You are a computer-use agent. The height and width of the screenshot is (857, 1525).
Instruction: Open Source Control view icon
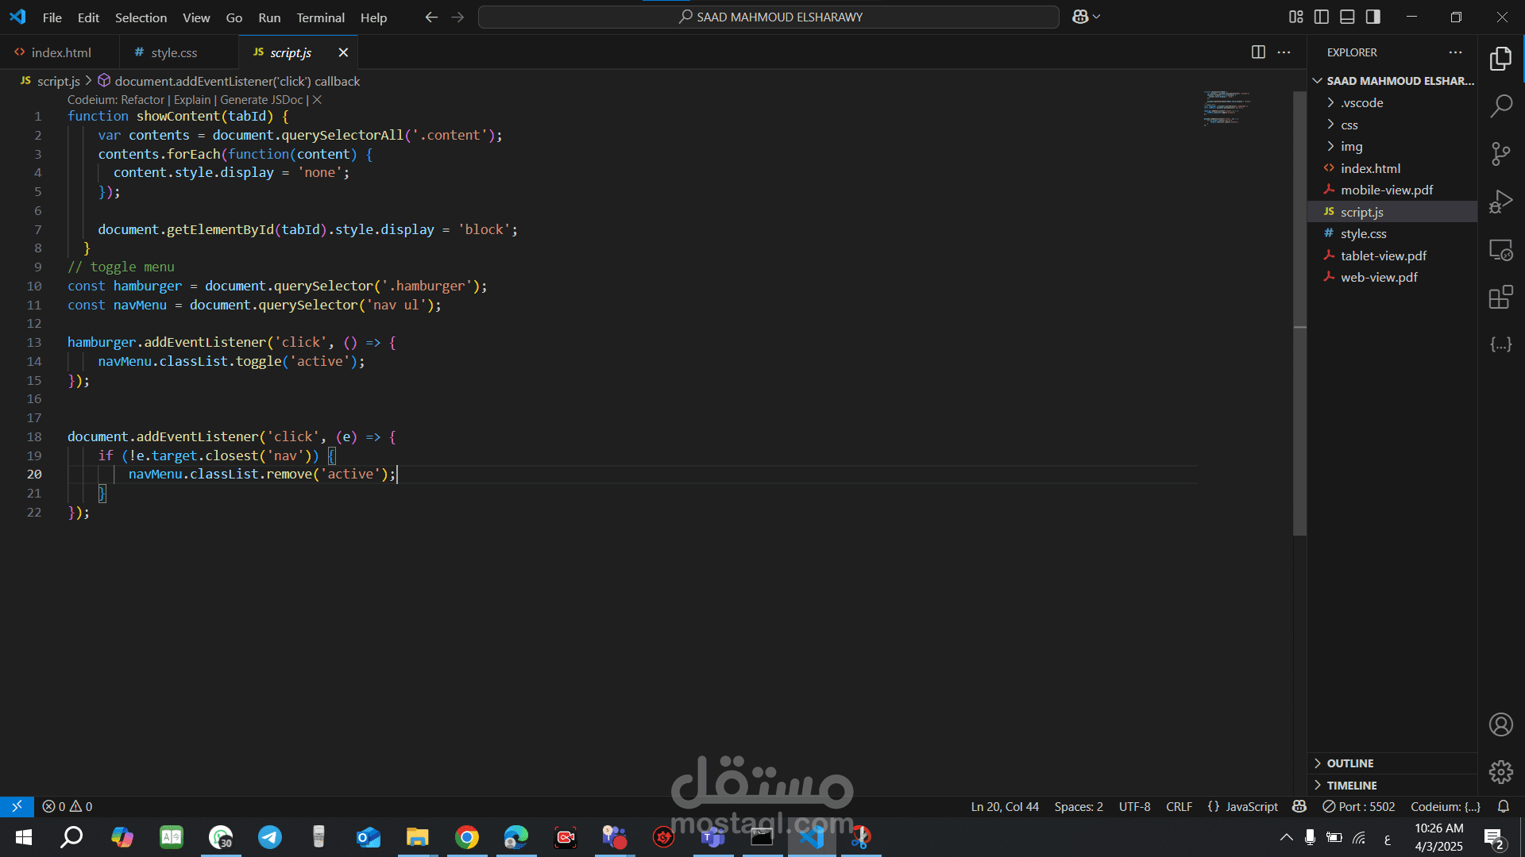(1500, 153)
